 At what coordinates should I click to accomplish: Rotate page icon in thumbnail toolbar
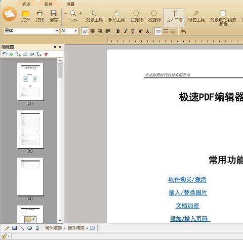pos(5,54)
